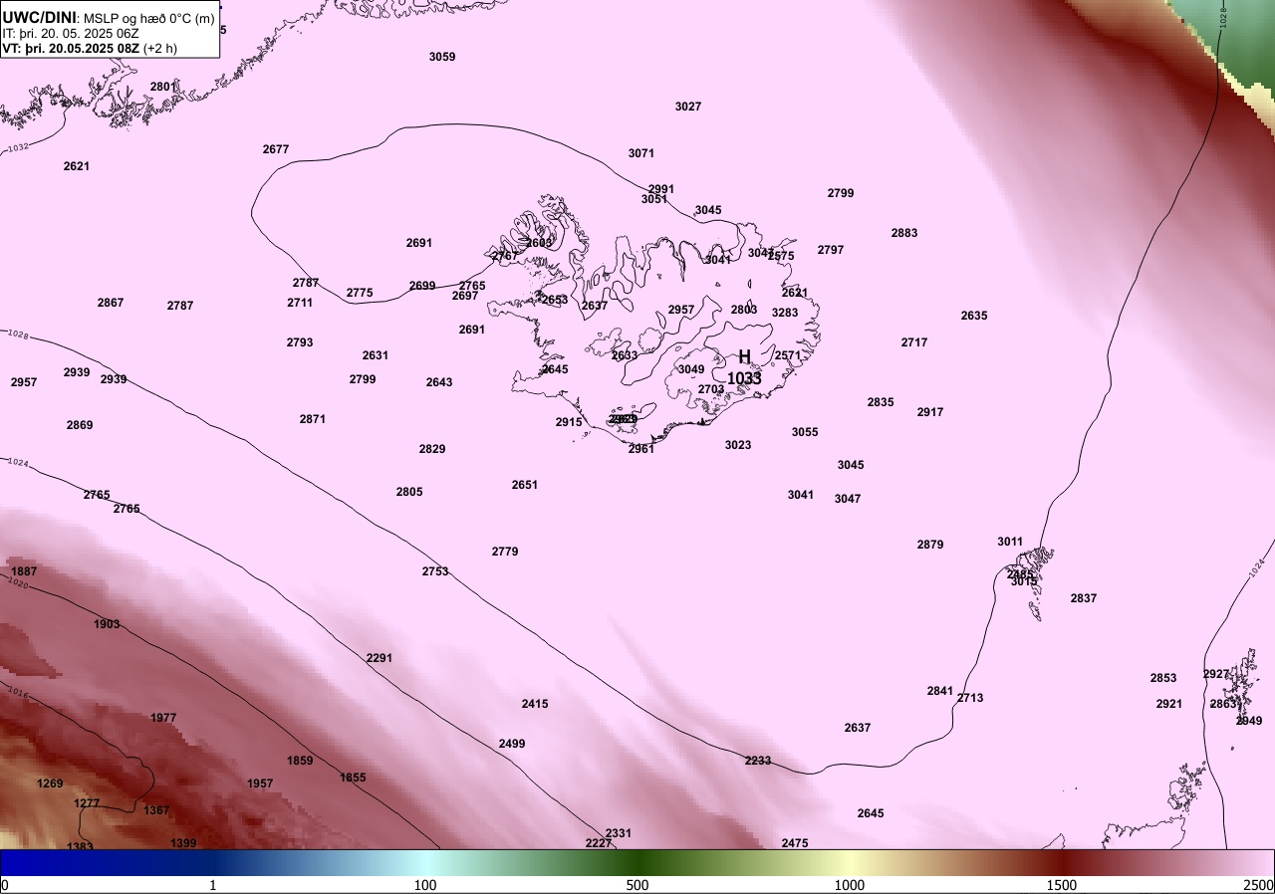Click the 2651 height value
Image resolution: width=1275 pixels, height=894 pixels.
pos(525,485)
